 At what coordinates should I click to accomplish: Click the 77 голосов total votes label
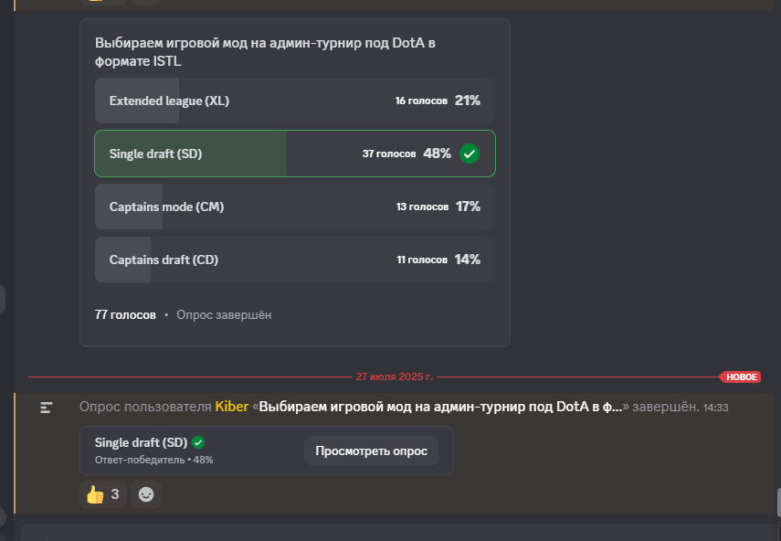click(125, 315)
